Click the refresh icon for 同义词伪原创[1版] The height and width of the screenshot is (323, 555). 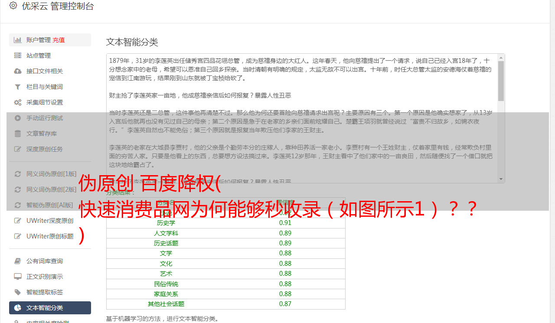18,174
